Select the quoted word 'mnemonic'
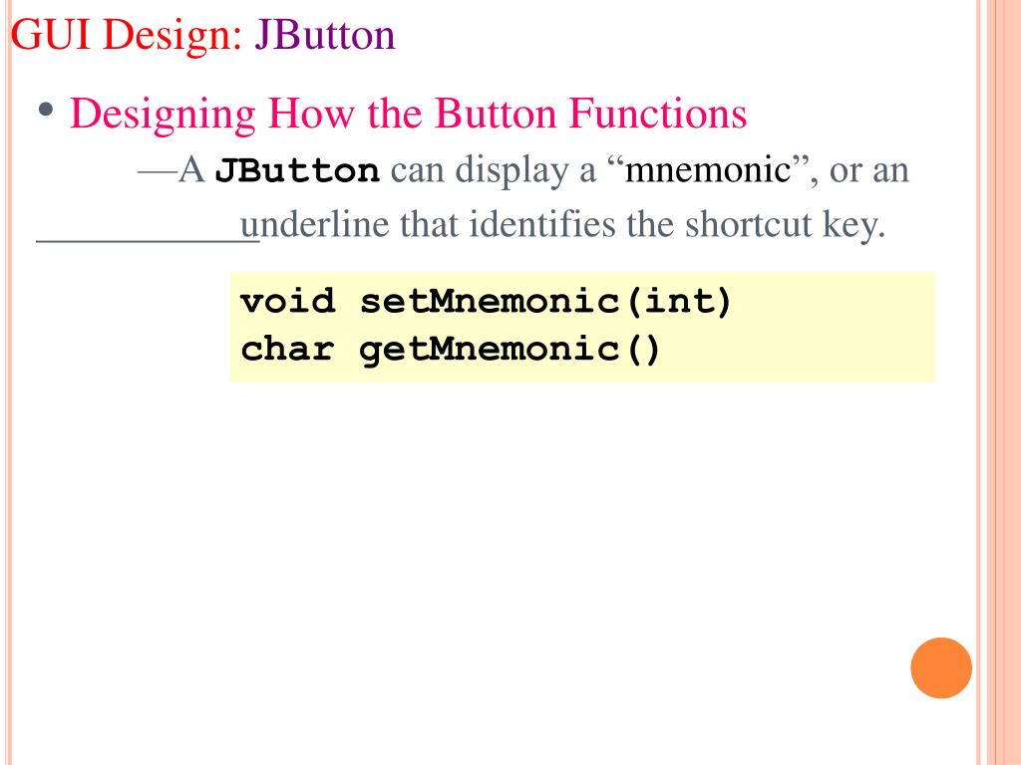The width and height of the screenshot is (1021, 765). 708,169
